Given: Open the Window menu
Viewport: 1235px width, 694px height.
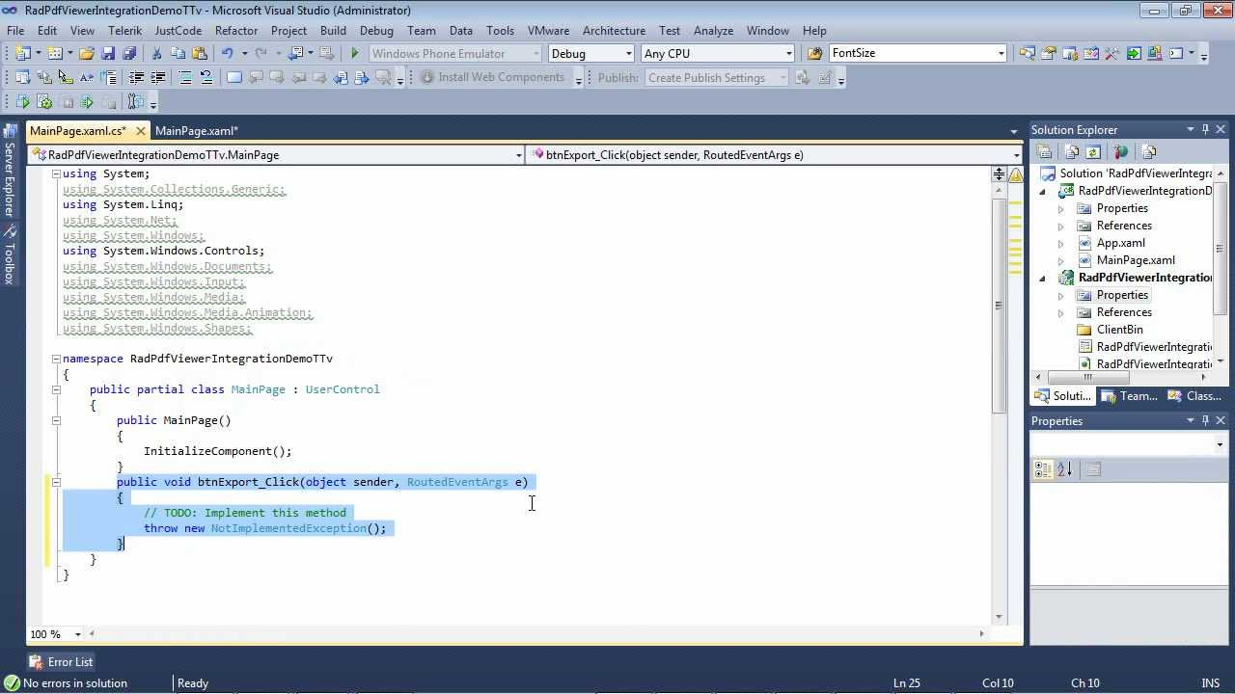Looking at the screenshot, I should pyautogui.click(x=767, y=30).
